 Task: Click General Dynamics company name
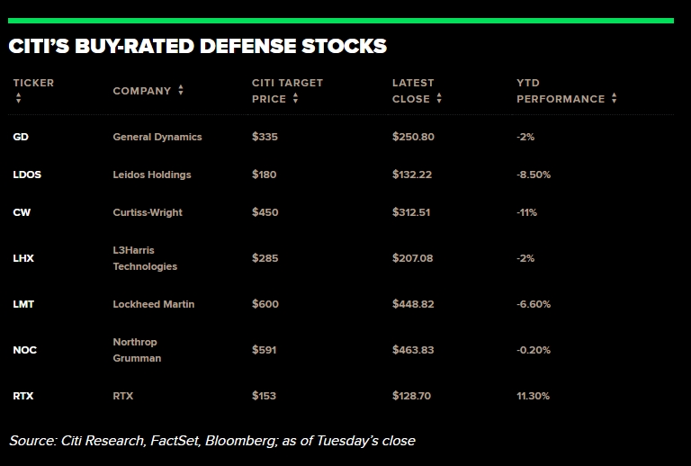click(x=157, y=137)
